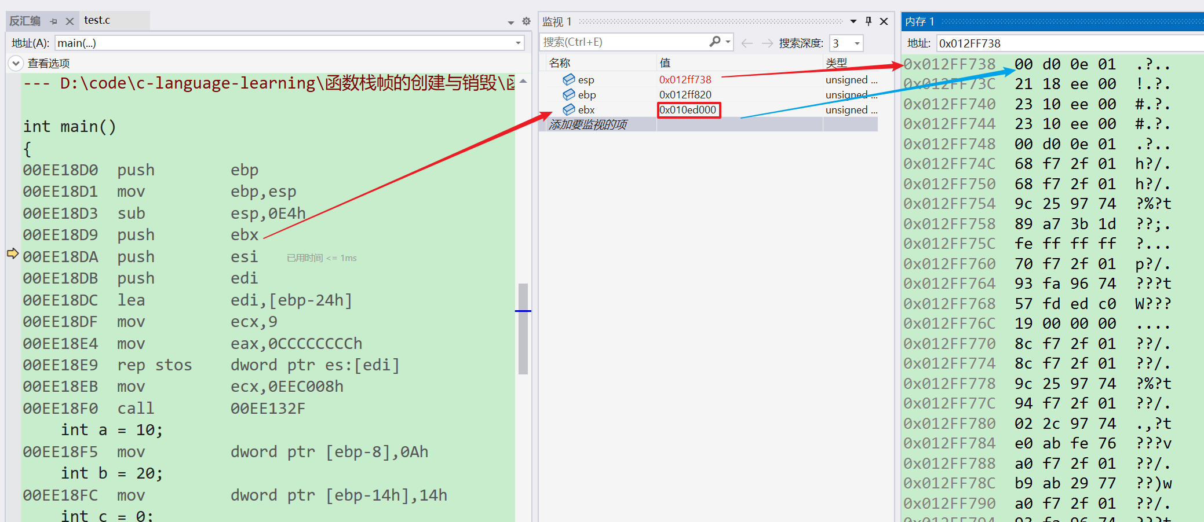Click the watch search box 搜索(Ctrl+E)

[x=623, y=42]
